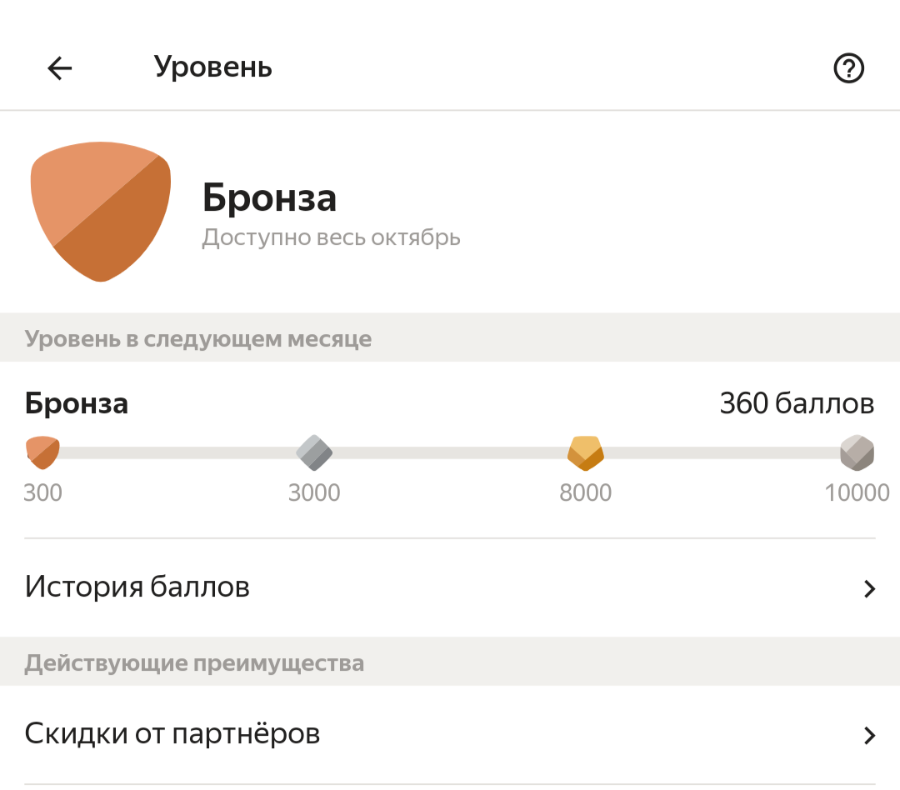Screen dimensions: 900x790
Task: Expand Скидки от партнёров chevron
Action: tap(869, 735)
